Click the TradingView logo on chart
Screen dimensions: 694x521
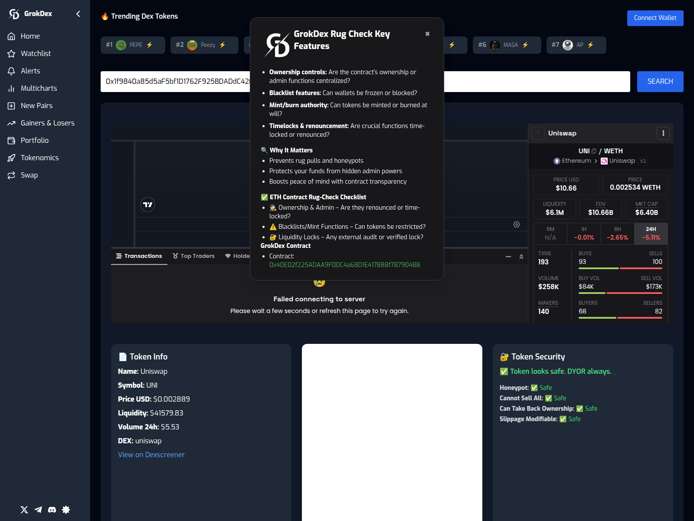click(148, 204)
